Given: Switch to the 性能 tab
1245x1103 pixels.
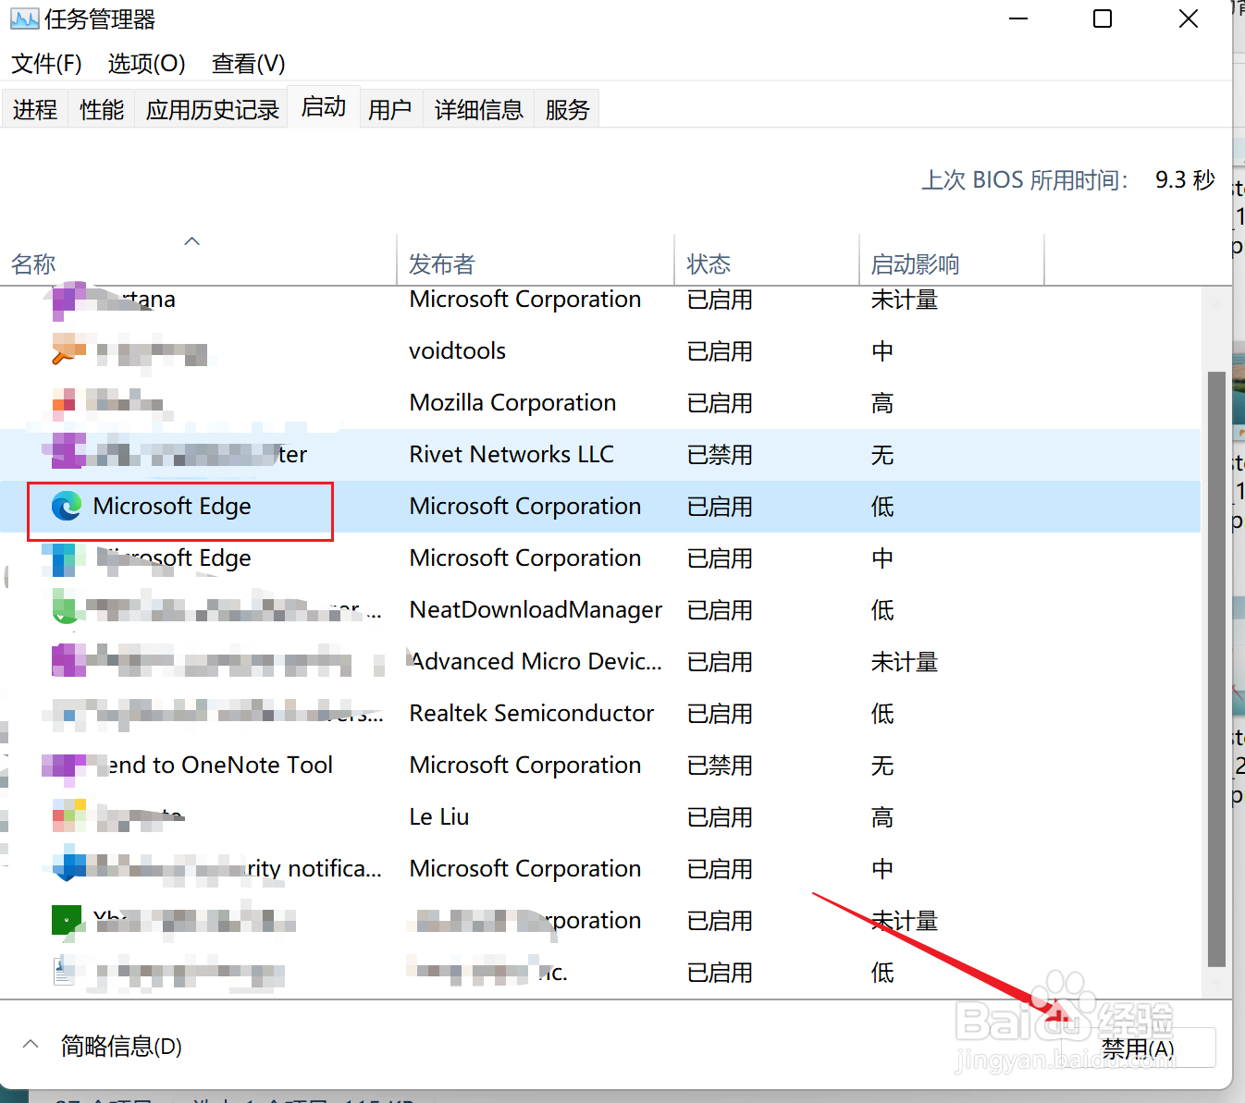Looking at the screenshot, I should pyautogui.click(x=102, y=109).
